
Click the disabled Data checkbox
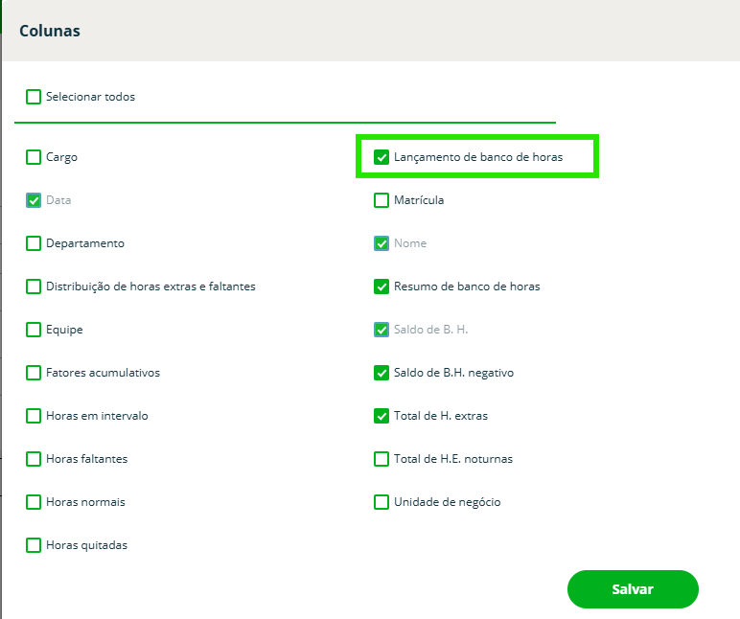click(34, 200)
